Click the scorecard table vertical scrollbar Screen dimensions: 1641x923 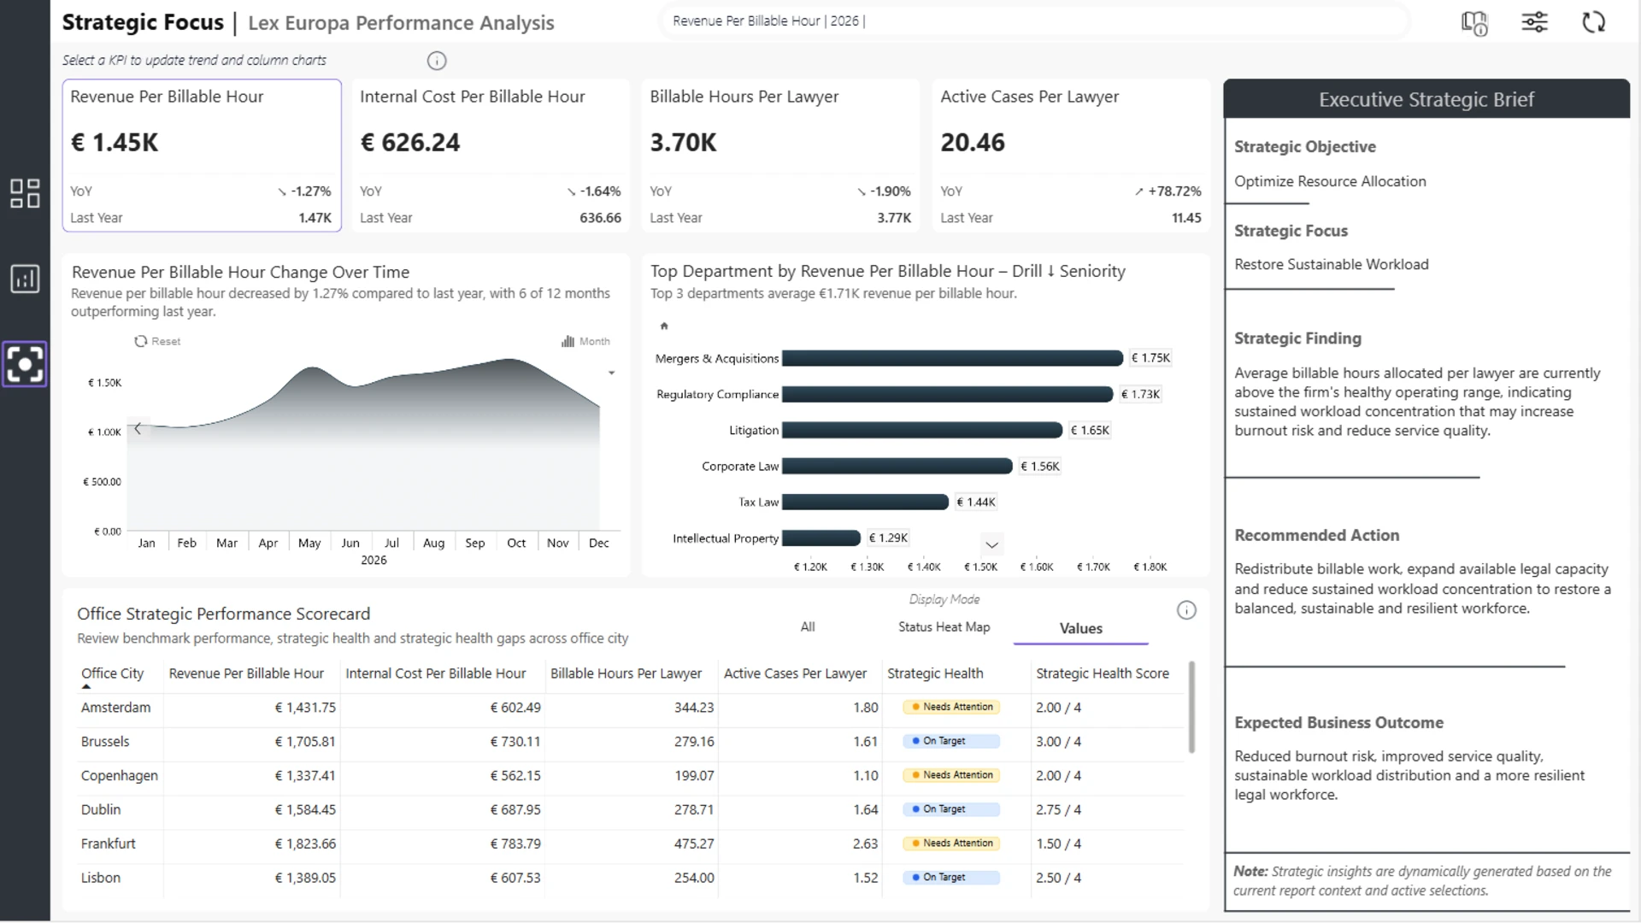1192,707
